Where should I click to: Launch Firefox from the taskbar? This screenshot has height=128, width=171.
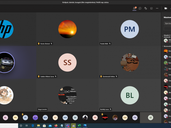(56, 126)
